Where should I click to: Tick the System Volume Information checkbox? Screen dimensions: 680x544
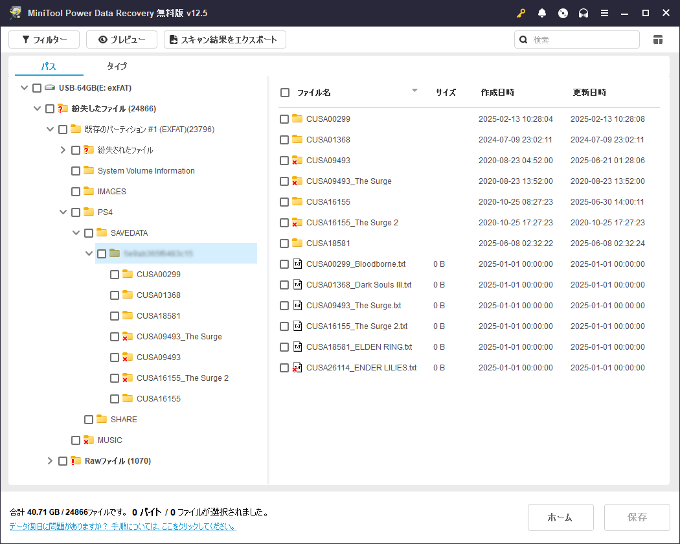click(76, 171)
